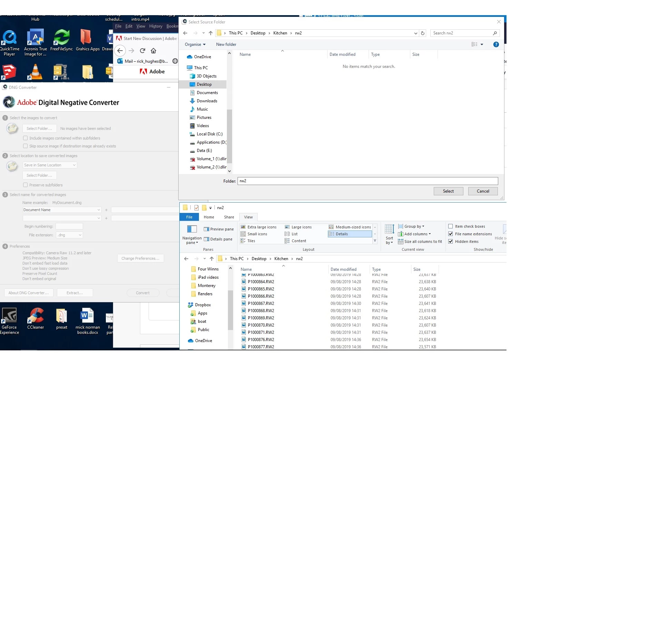Click the Navigation pane icon in ribbon
This screenshot has width=662, height=627.
(x=192, y=229)
